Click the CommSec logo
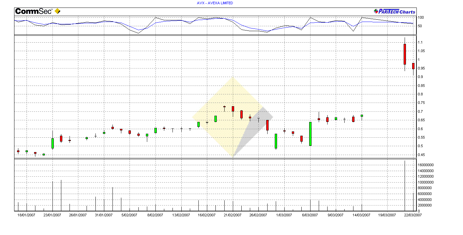 [38, 11]
